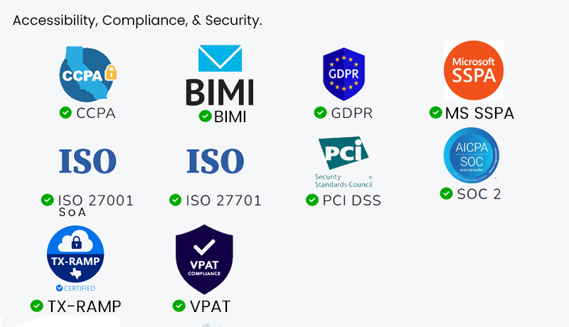Click the TX-RAMP text label
Screen dimensions: 569x327
point(84,306)
